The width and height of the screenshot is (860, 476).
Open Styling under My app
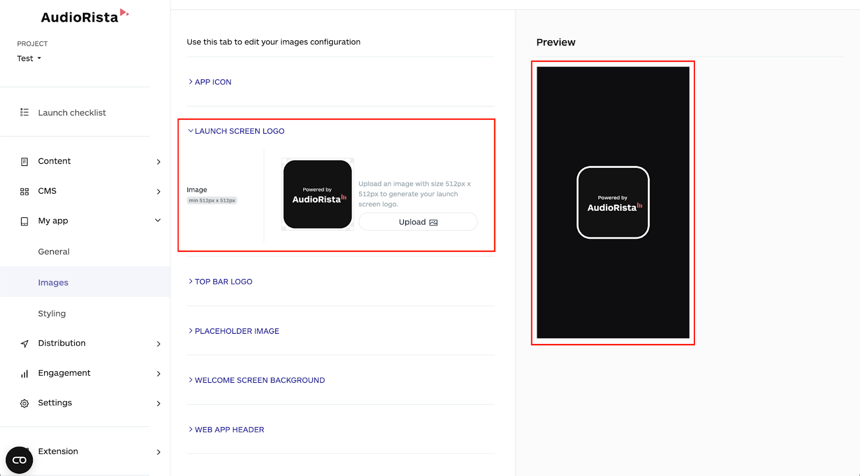click(52, 313)
